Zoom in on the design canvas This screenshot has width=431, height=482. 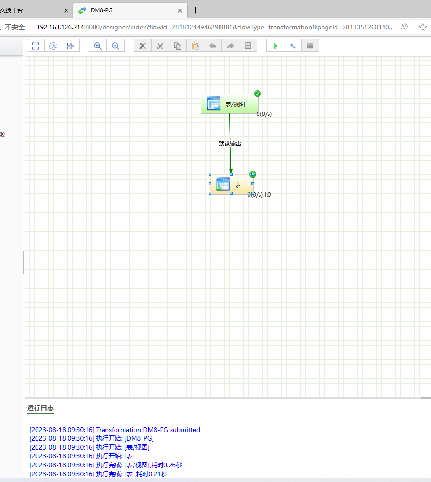[x=97, y=46]
